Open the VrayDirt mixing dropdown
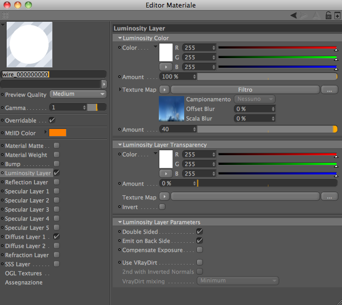 (x=238, y=281)
